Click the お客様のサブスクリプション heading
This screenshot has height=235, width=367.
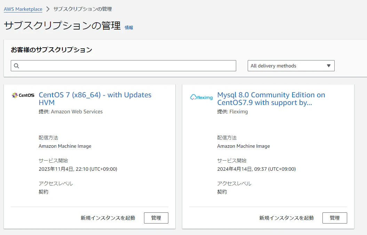point(51,50)
